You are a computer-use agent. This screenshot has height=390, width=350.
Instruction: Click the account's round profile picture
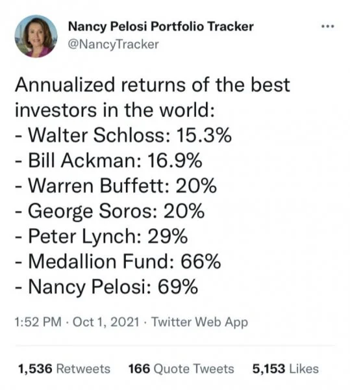point(36,36)
